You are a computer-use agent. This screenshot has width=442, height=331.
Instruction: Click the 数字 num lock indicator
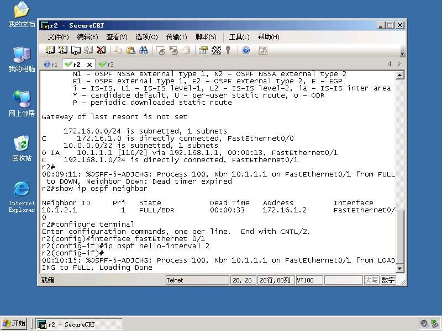pos(388,280)
